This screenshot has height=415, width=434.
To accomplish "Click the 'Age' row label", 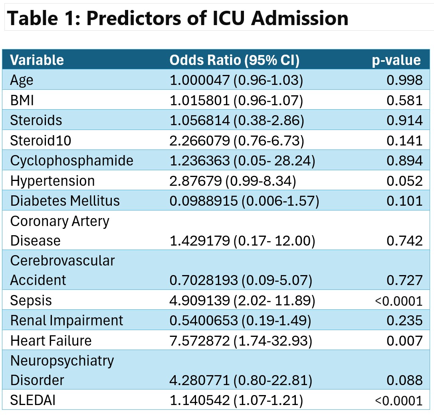I will point(22,80).
